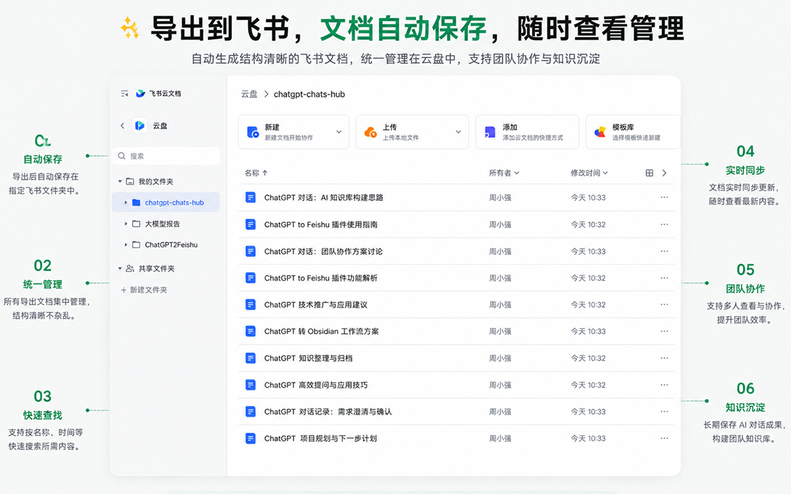Select the 大模型报告 folder name in the tree
The image size is (791, 494).
point(163,224)
